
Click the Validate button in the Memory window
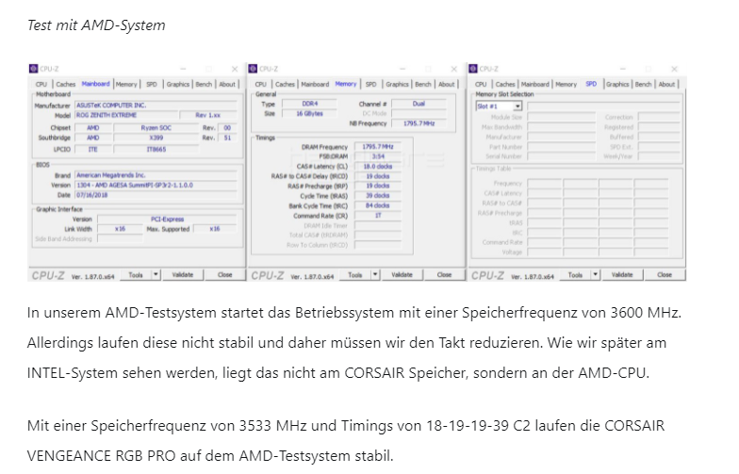(402, 275)
